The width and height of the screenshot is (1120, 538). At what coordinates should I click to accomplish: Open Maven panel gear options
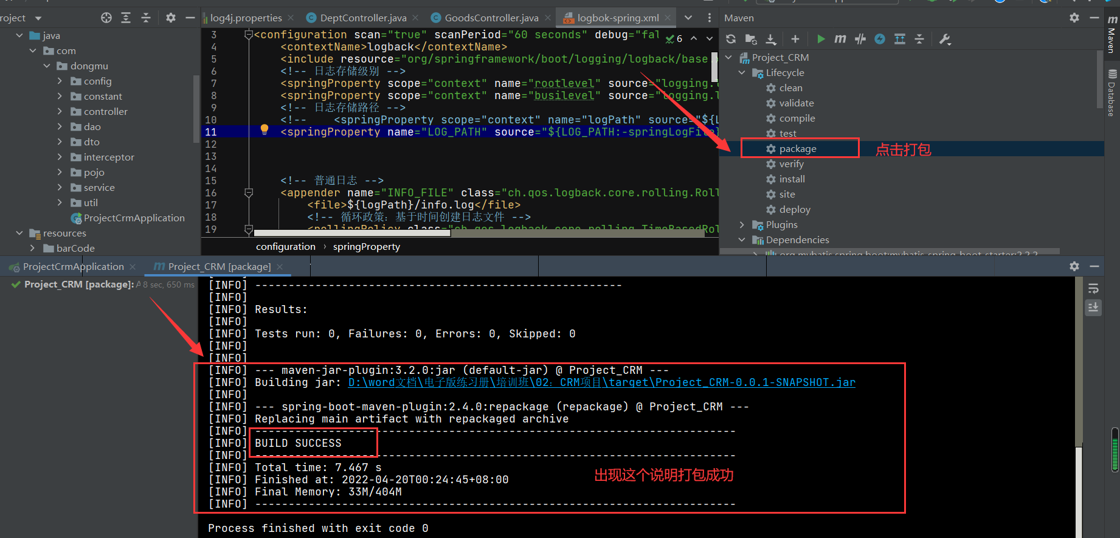(x=1074, y=18)
